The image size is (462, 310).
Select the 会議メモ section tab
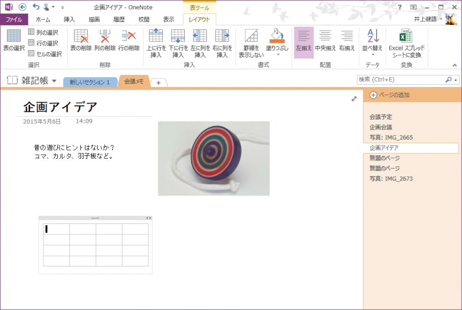134,81
